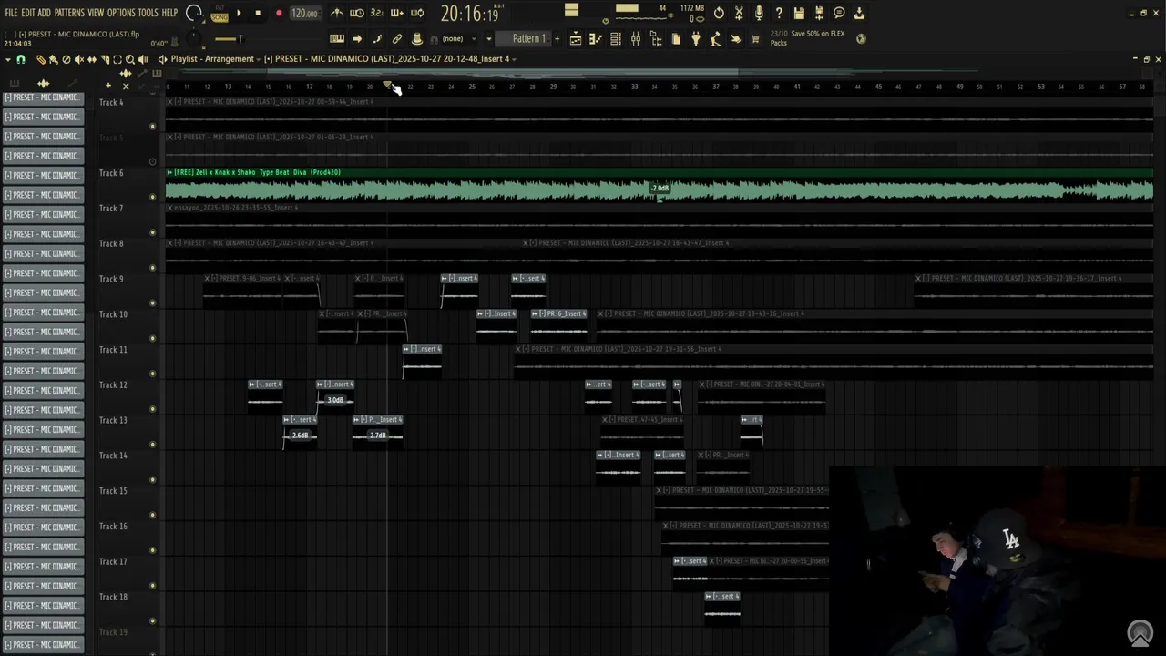Screen dimensions: 1166x656
Task: Mute Track 10 with its green switch
Action: click(152, 338)
